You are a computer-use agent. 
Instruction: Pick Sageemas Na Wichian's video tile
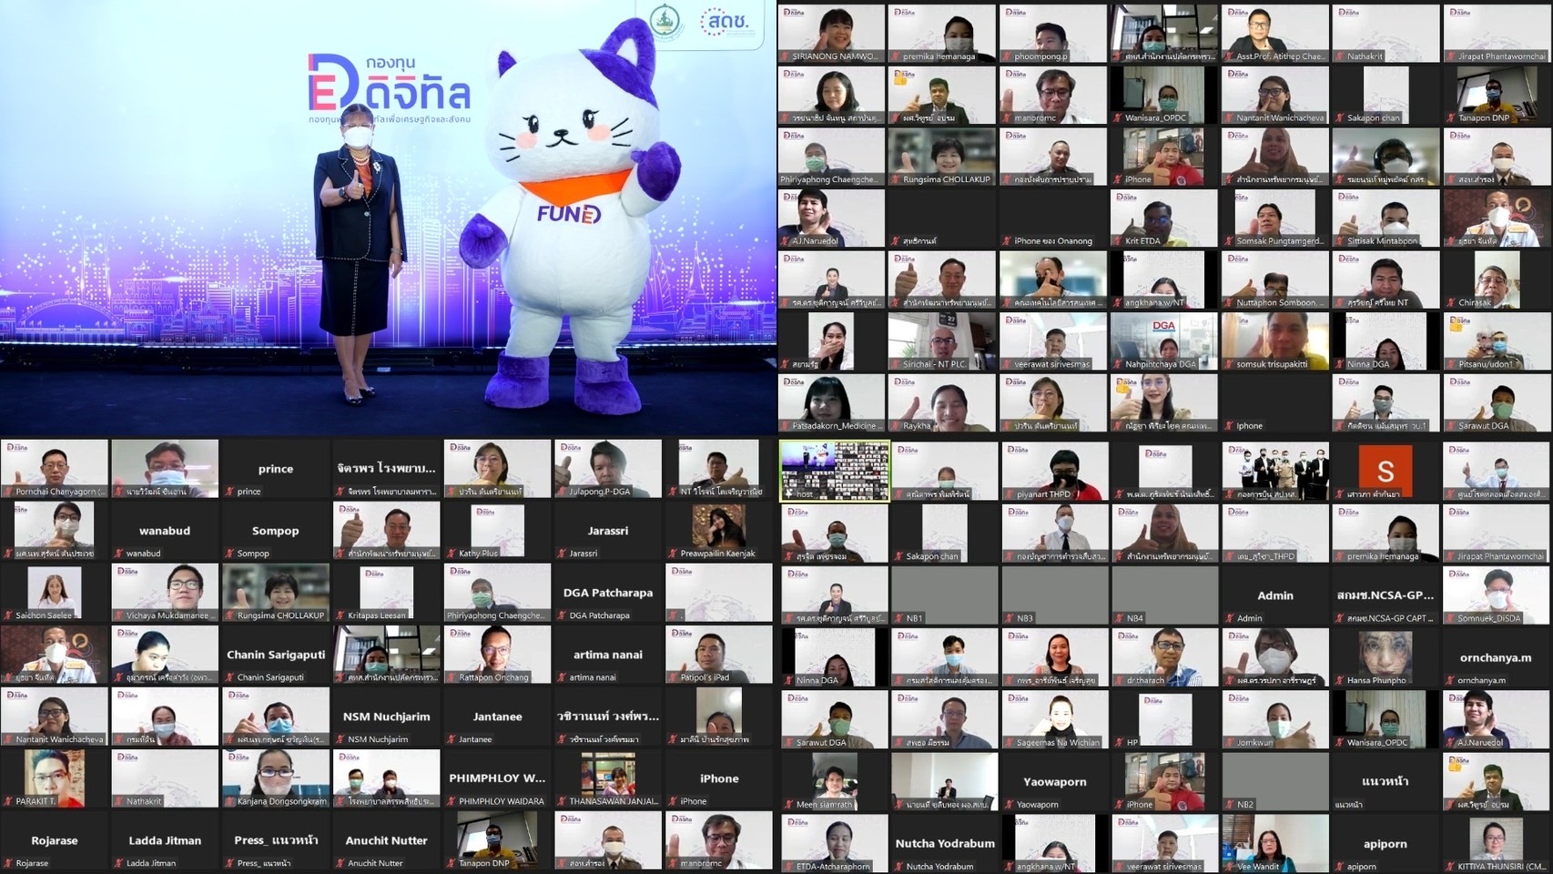pos(1055,718)
